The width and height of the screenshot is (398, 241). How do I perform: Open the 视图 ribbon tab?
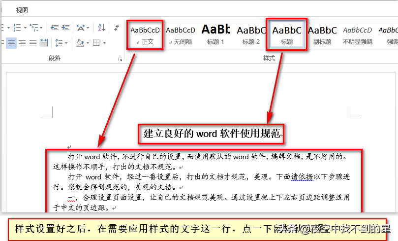(22, 10)
